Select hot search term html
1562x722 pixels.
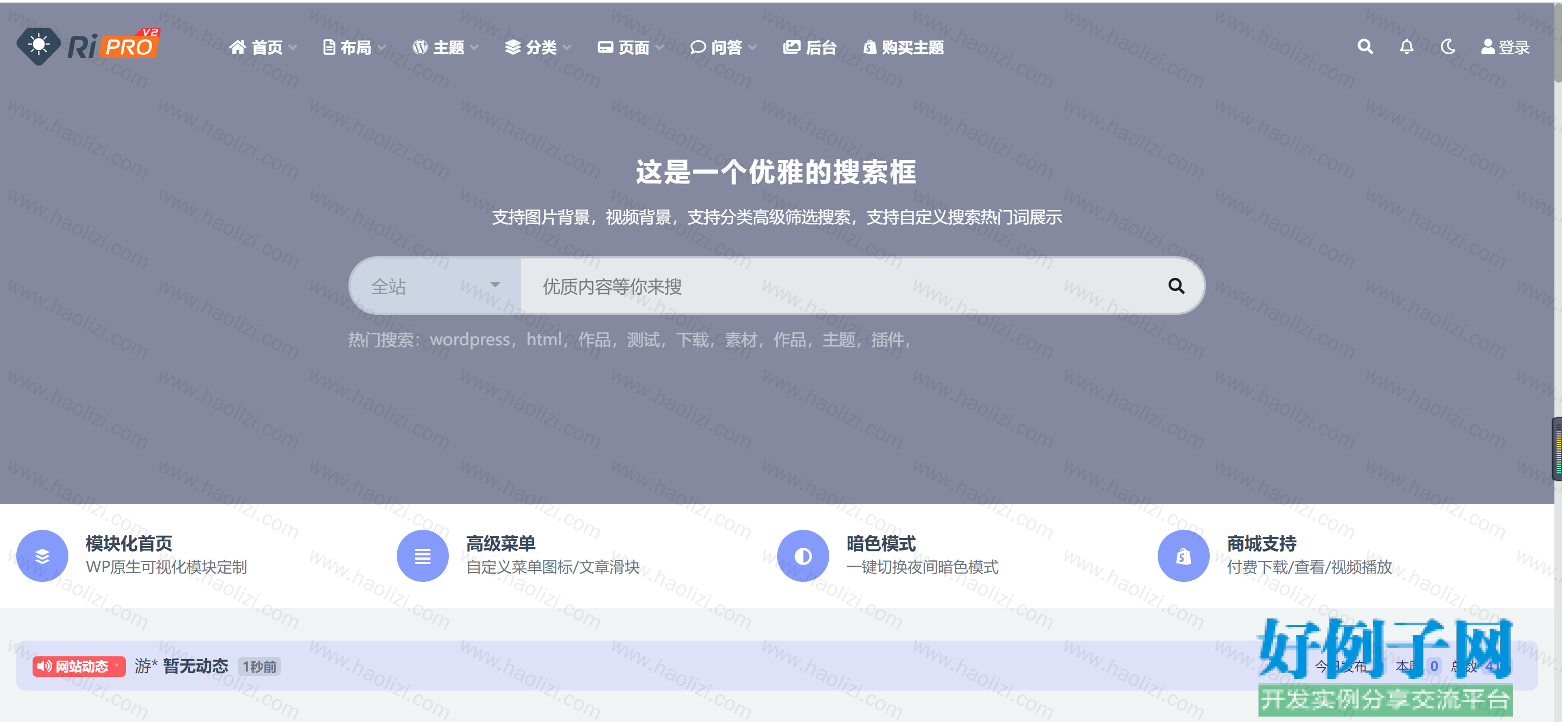(x=543, y=339)
